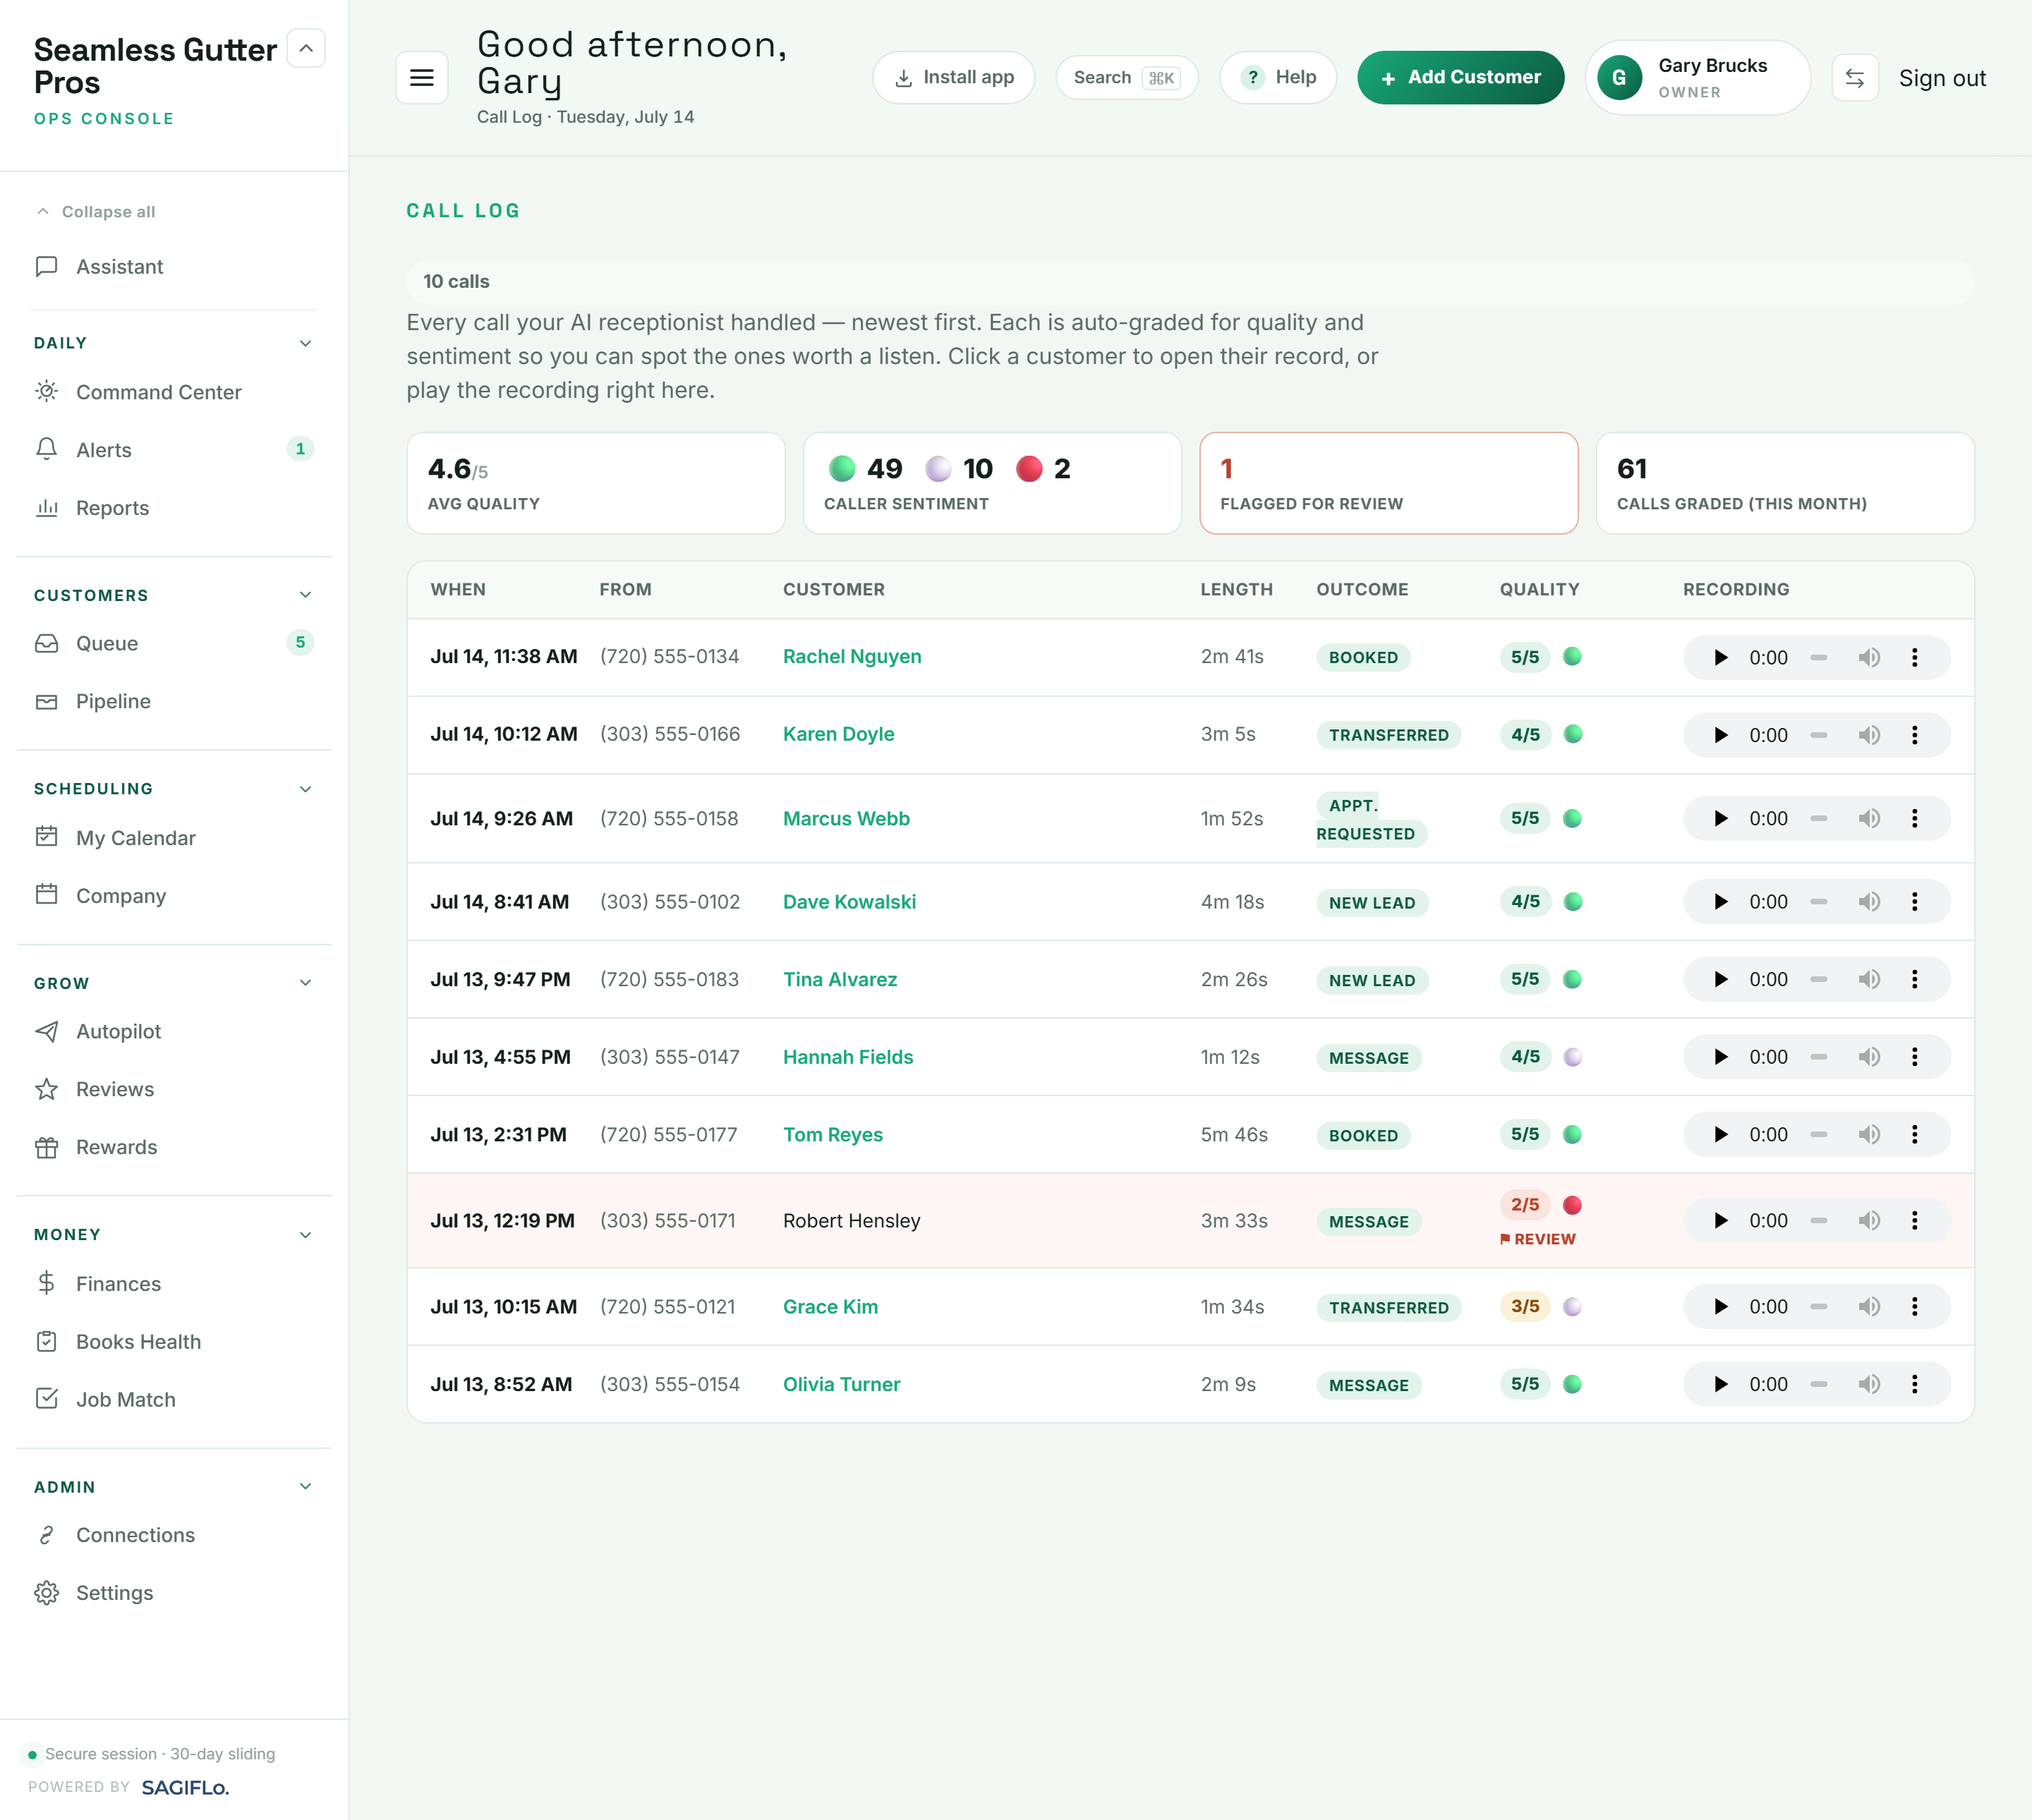Play Karen Doyle's call recording
The width and height of the screenshot is (2032, 1820).
pos(1720,735)
